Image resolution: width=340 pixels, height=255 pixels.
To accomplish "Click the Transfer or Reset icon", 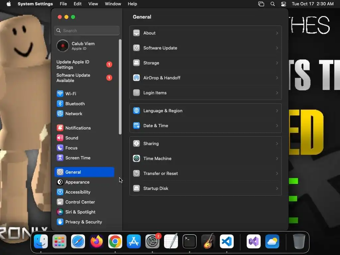I will pos(136,173).
